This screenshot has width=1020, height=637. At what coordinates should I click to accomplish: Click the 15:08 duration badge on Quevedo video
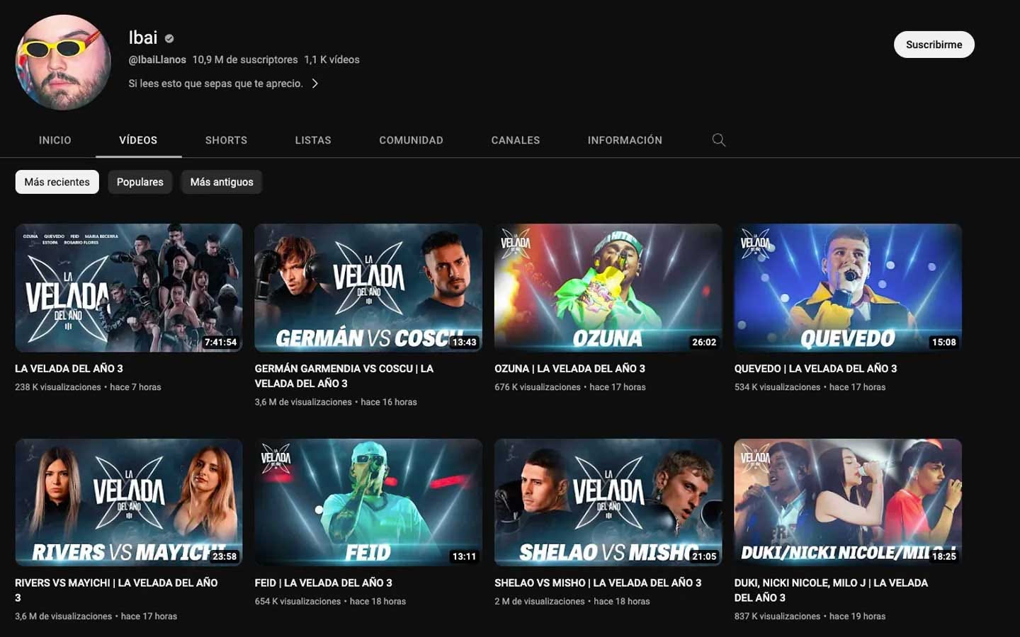(943, 342)
